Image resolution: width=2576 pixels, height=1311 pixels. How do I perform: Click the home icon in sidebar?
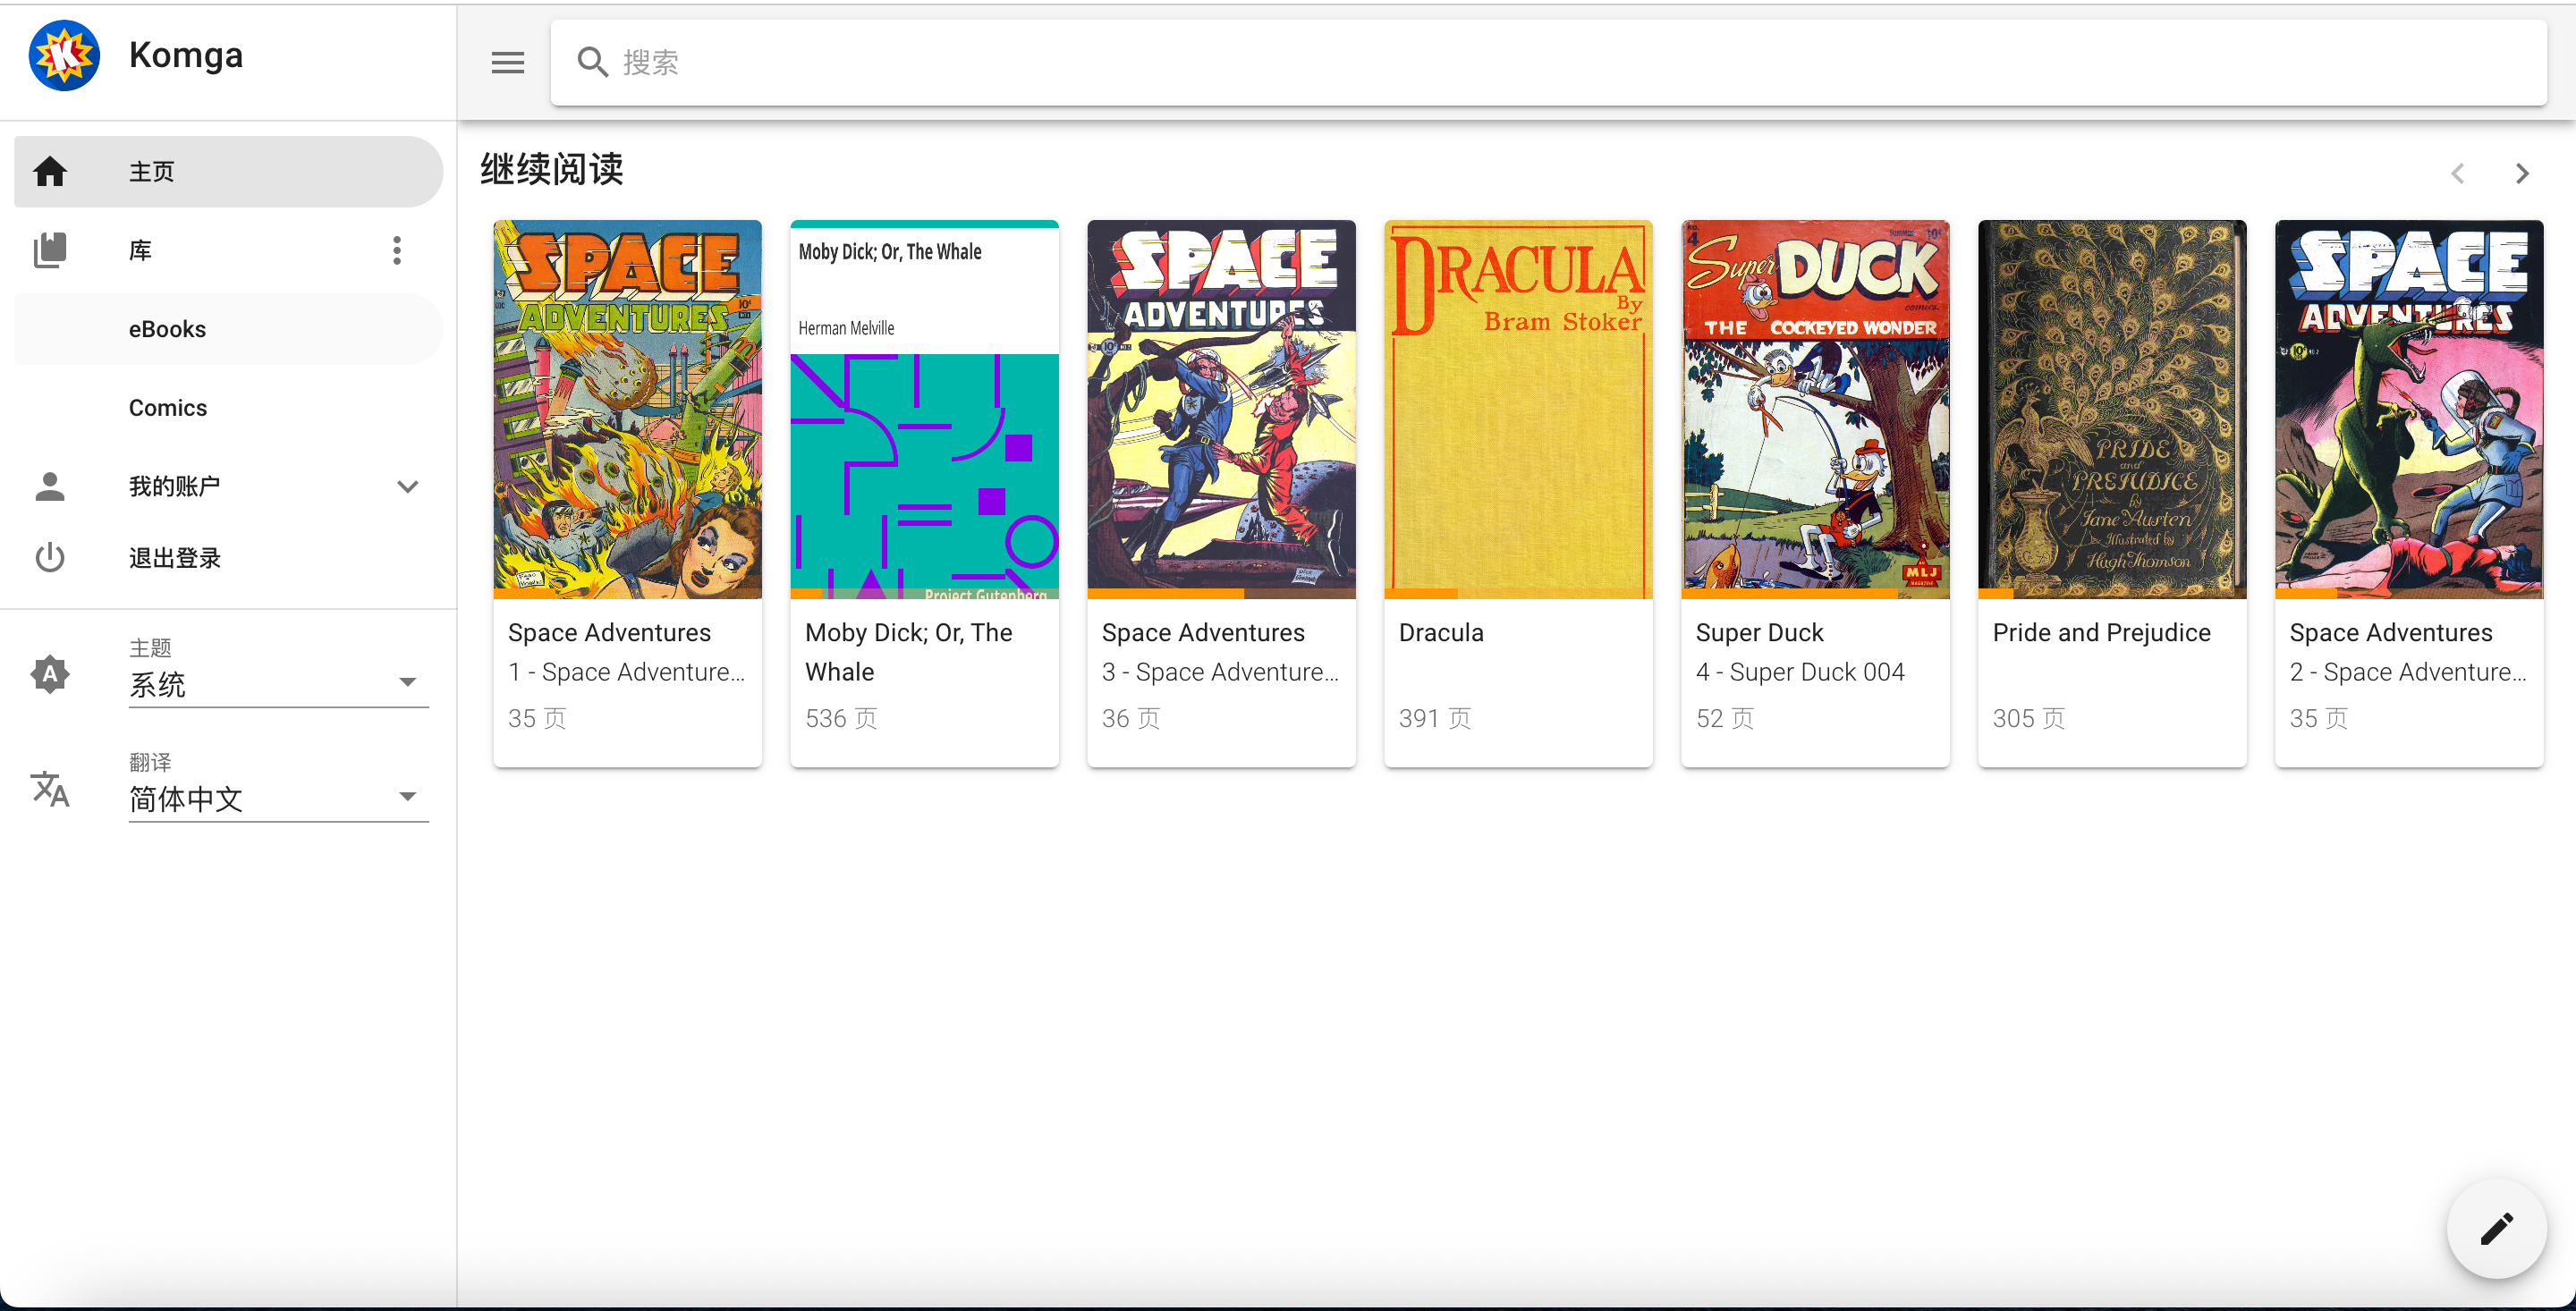(50, 172)
